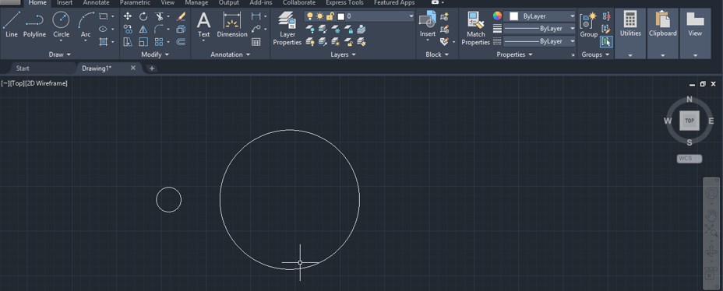723x291 pixels.
Task: Open the Layer Properties manager
Action: pyautogui.click(x=287, y=29)
